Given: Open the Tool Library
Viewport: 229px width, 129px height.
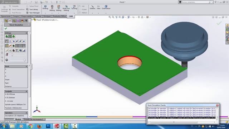Looking at the screenshot, I should coord(32,9).
